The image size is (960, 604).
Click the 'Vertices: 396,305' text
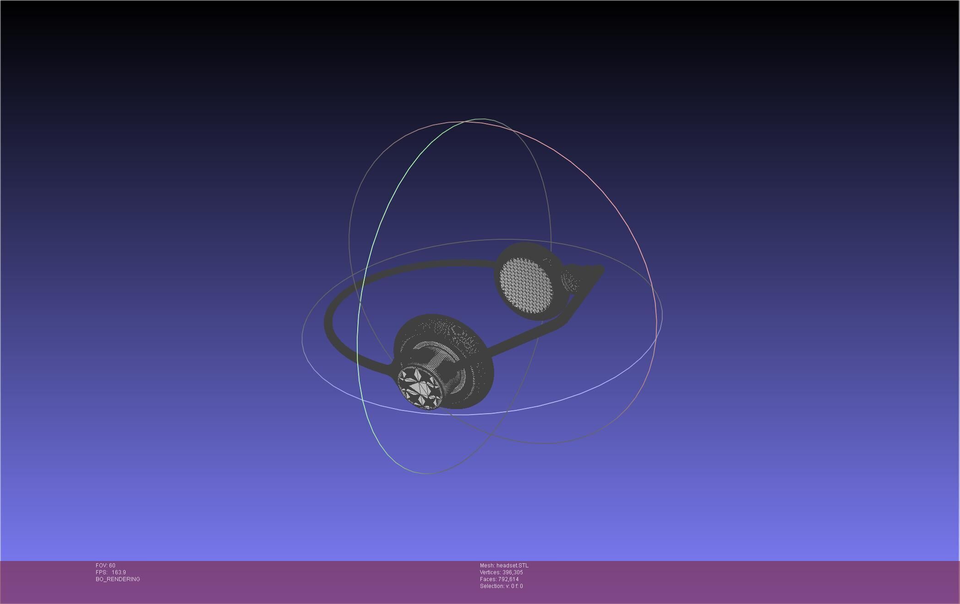[x=501, y=572]
